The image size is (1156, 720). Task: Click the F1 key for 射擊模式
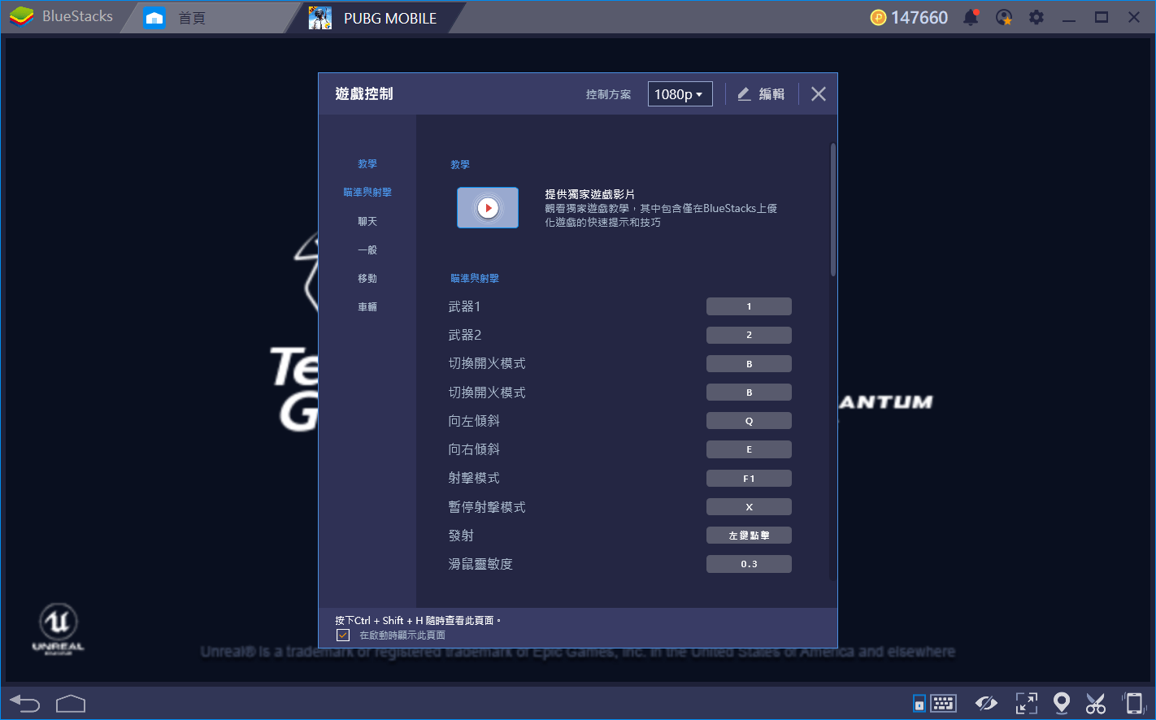[749, 479]
